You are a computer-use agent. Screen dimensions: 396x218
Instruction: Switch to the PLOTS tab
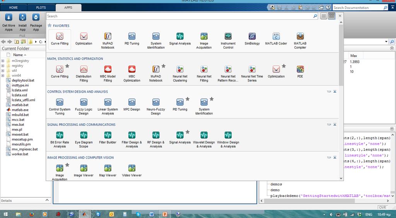click(41, 8)
